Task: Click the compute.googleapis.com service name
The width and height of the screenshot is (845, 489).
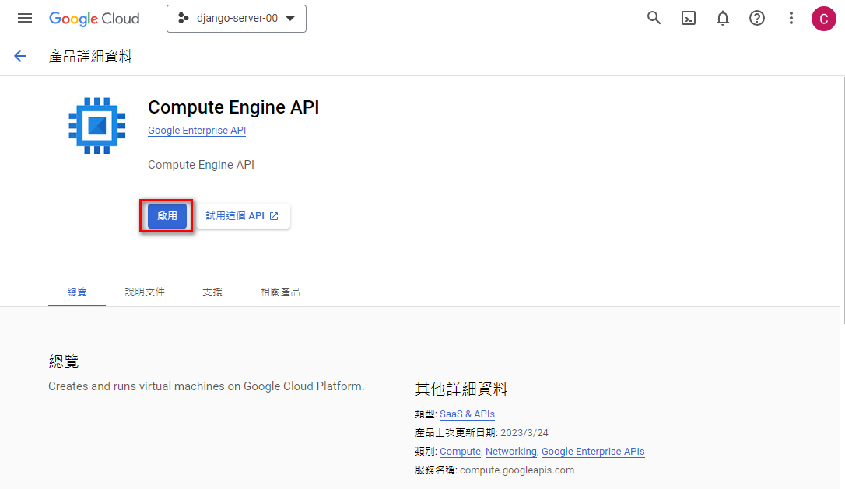Action: point(517,470)
